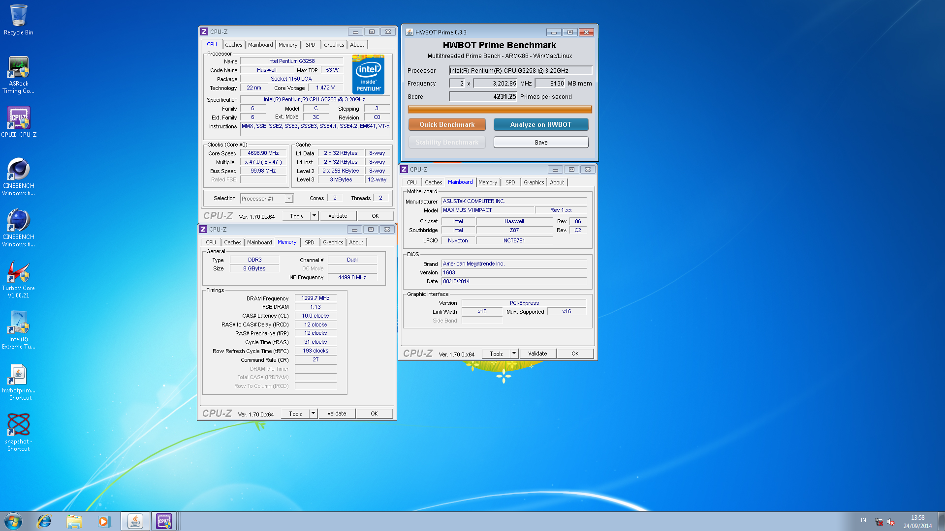Select NB Frequency 4499.0 MHz value
945x531 pixels.
(352, 277)
